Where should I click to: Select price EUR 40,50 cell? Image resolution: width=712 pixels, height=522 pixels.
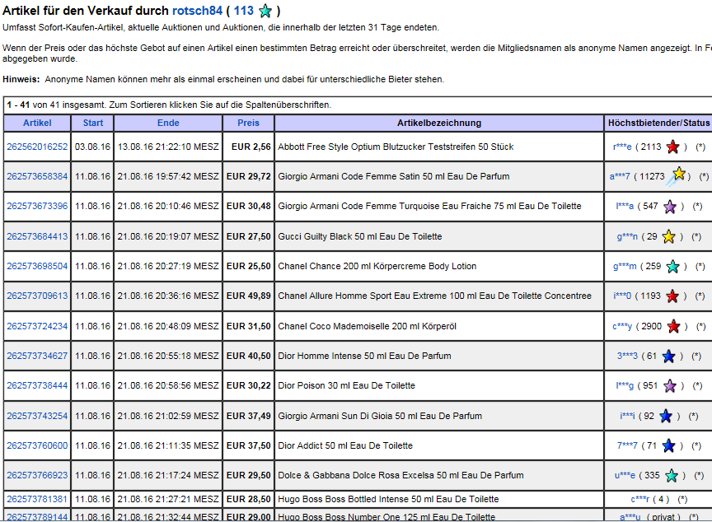(x=248, y=356)
